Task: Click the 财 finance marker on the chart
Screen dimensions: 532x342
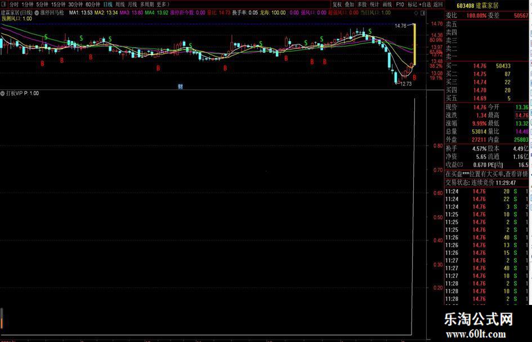Action: 181,86
